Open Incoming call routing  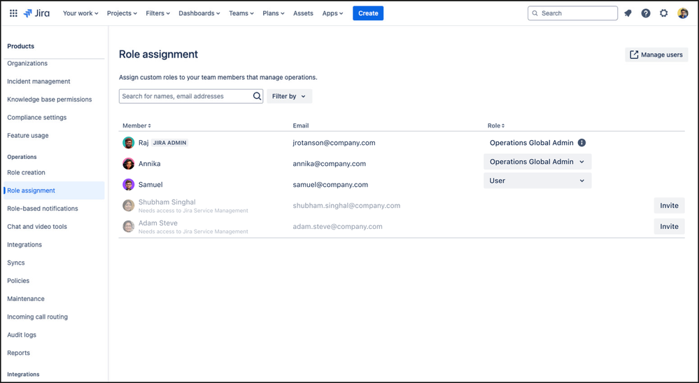38,317
